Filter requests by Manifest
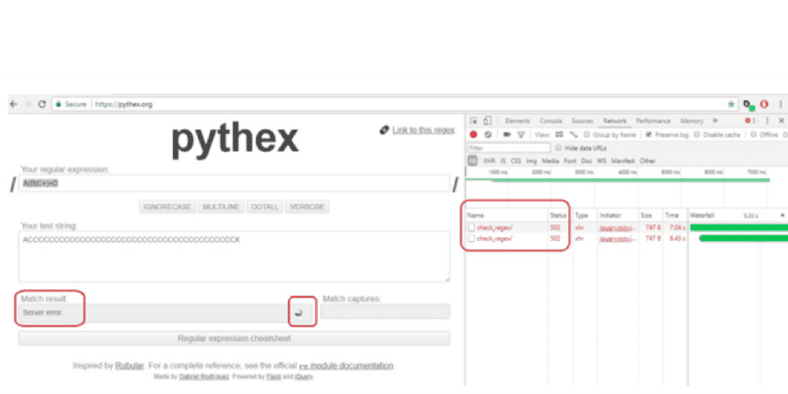This screenshot has height=394, width=788. (623, 162)
